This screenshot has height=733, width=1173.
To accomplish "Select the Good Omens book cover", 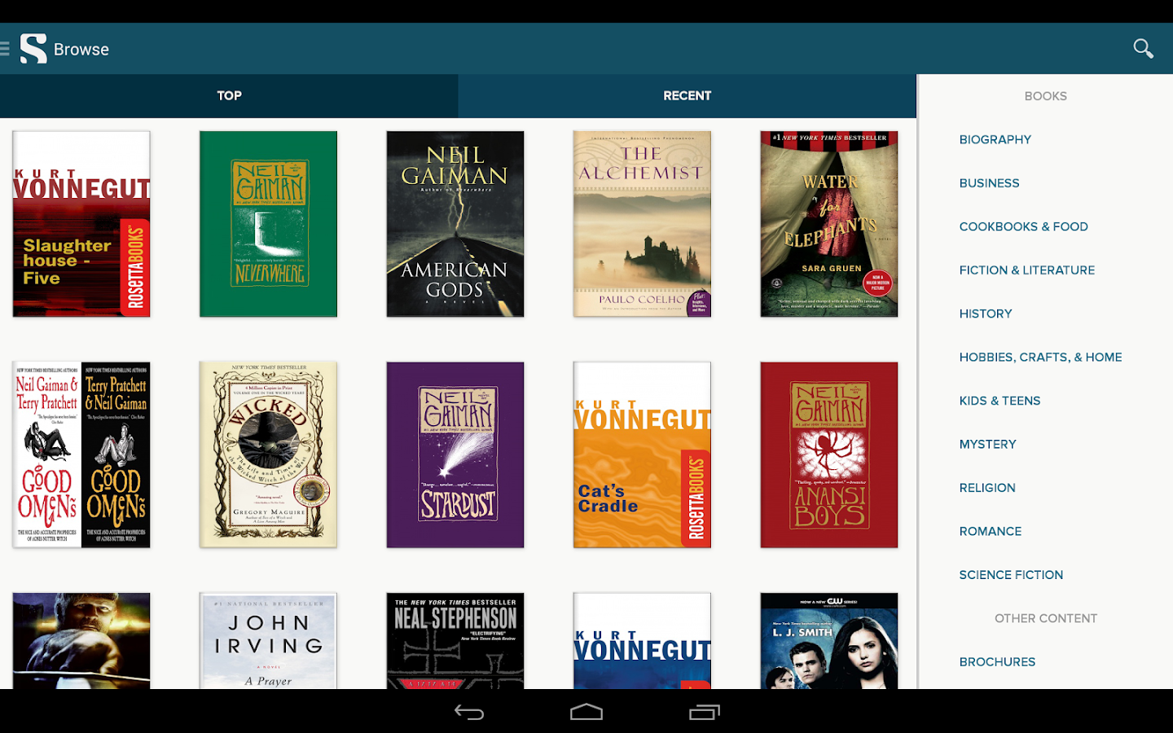I will pos(81,454).
